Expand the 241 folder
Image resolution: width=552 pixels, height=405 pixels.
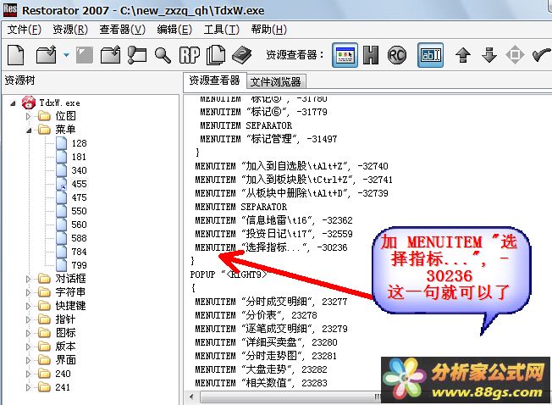pos(28,387)
